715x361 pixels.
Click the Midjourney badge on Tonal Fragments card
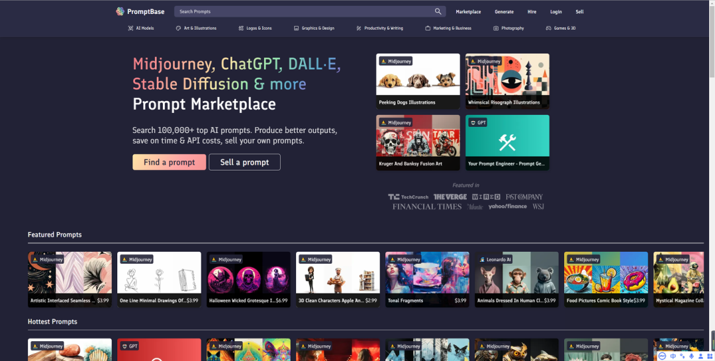405,259
